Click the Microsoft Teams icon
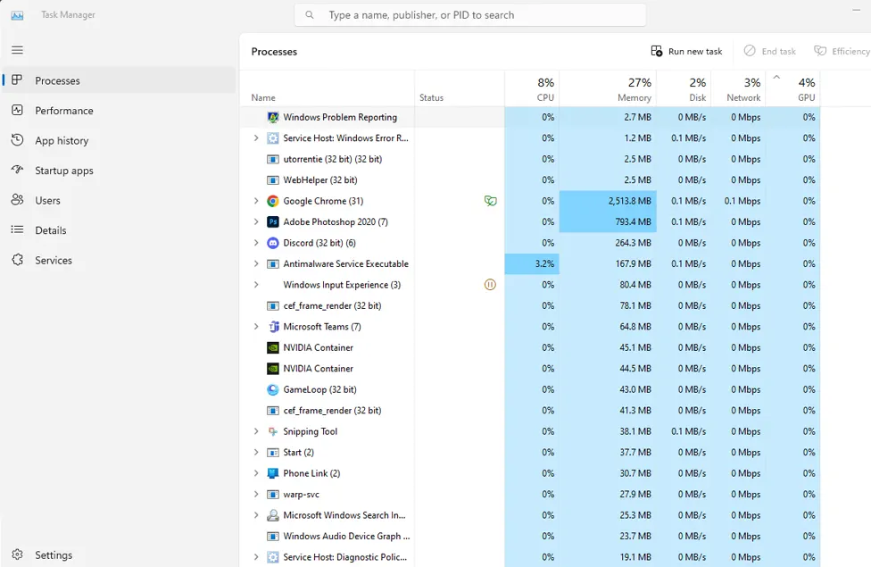The height and width of the screenshot is (567, 871). point(273,327)
